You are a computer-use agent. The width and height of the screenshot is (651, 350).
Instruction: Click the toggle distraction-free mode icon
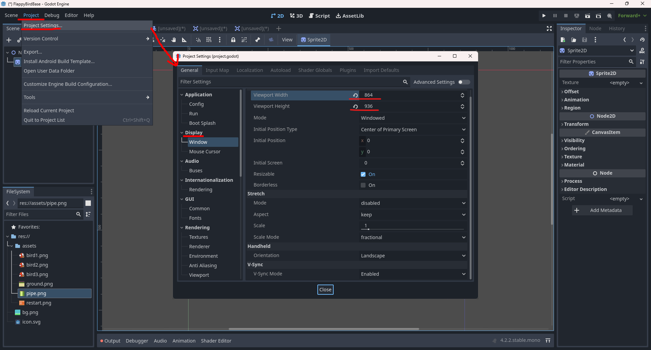tap(549, 28)
